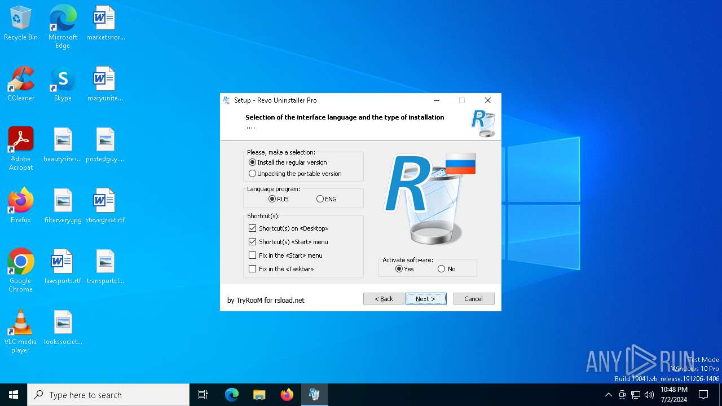This screenshot has height=406, width=722.
Task: Click the Revo logo in the setup header
Action: point(483,123)
